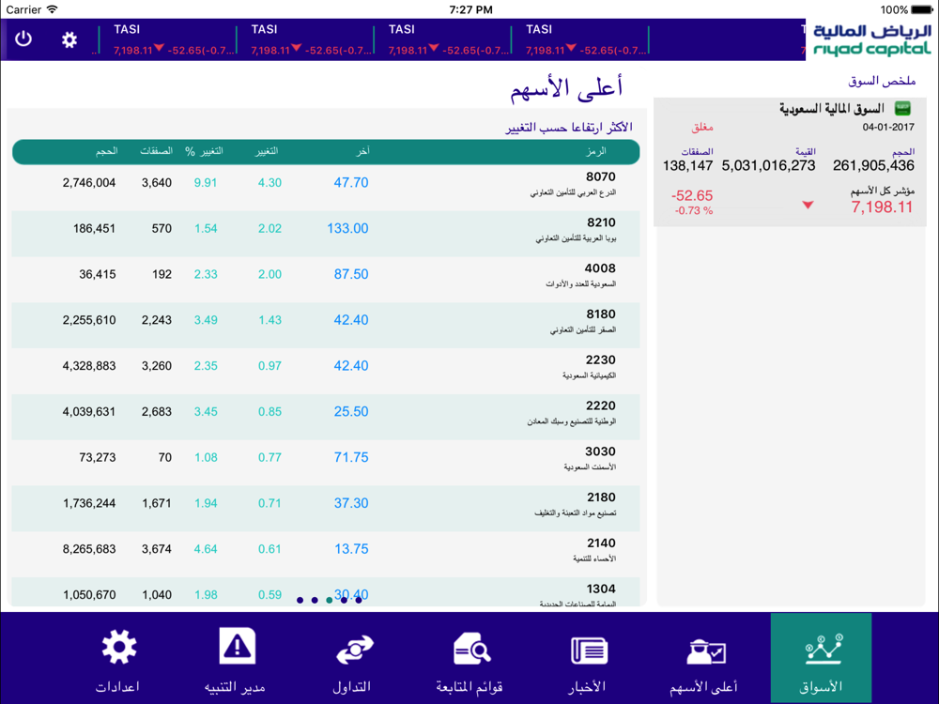Select stock symbol 1304

(x=601, y=589)
